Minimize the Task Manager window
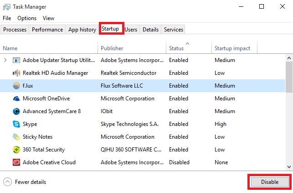The height and width of the screenshot is (193, 293). (x=241, y=6)
